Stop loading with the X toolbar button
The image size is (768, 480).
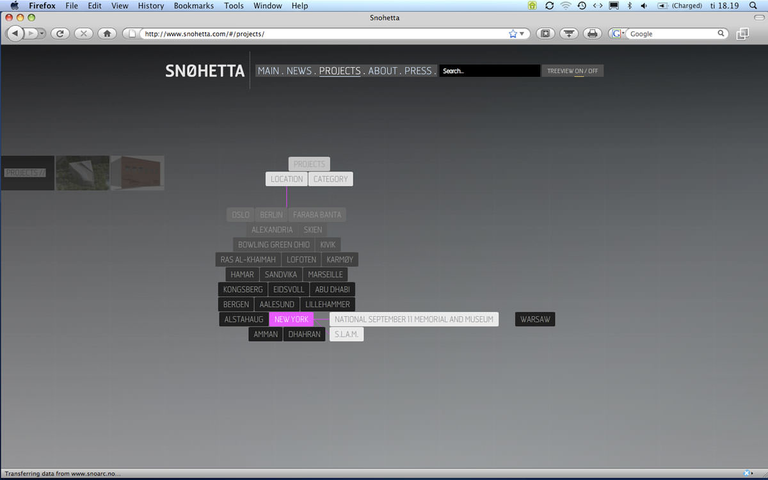(x=84, y=33)
